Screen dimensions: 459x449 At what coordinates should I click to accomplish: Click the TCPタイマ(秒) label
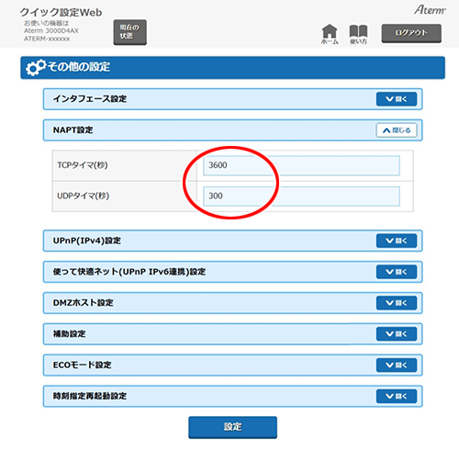pyautogui.click(x=83, y=165)
